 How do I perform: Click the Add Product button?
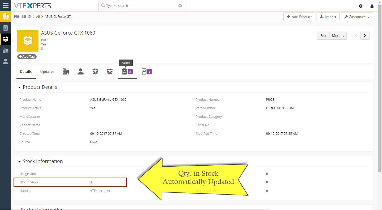click(x=299, y=17)
